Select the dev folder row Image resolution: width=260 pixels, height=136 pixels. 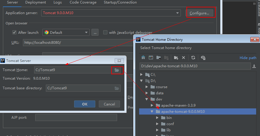[197, 99]
